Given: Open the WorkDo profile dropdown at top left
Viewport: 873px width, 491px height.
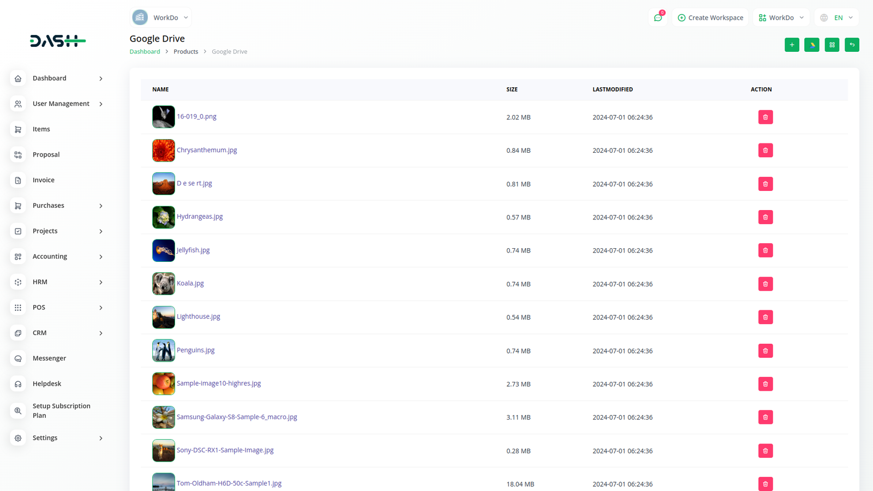Looking at the screenshot, I should pos(161,17).
